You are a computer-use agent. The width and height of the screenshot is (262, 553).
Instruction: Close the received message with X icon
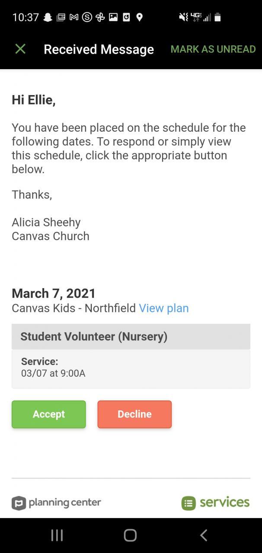tap(20, 49)
